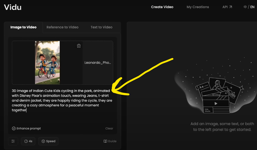
Task: Open the video settings sliders icon
Action: click(x=13, y=141)
